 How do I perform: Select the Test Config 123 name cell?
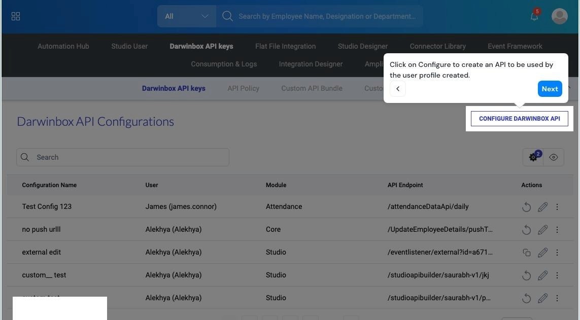click(x=47, y=206)
